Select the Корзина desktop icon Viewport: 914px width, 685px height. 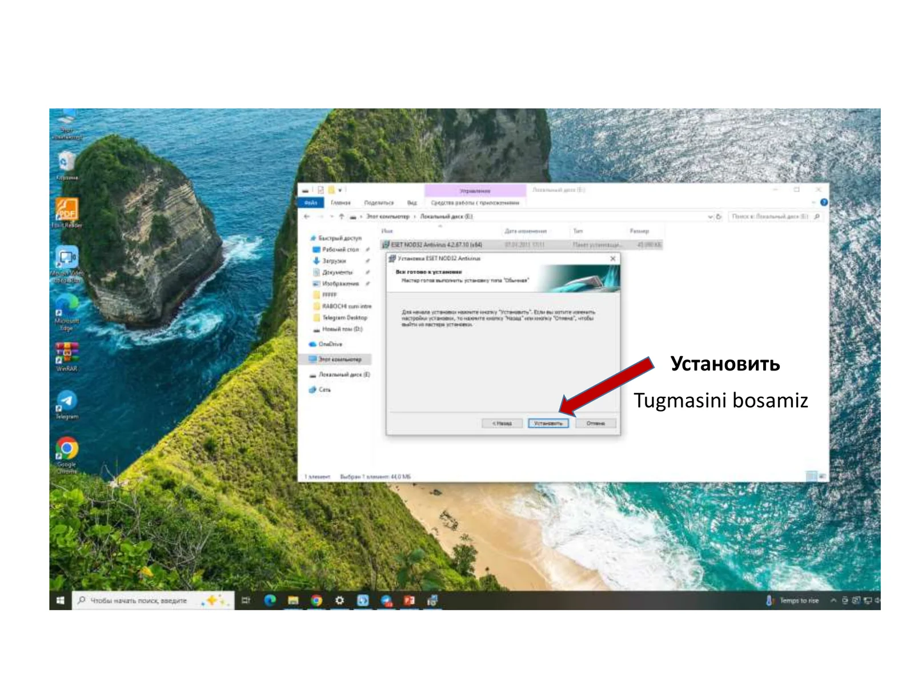67,166
